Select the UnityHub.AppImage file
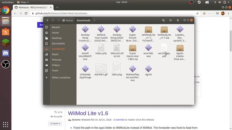The image size is (232, 130). coord(85,72)
